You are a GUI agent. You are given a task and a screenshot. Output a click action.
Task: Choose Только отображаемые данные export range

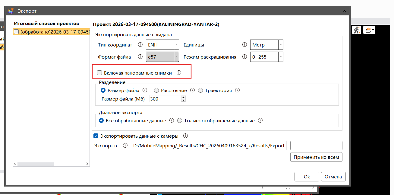(180, 120)
